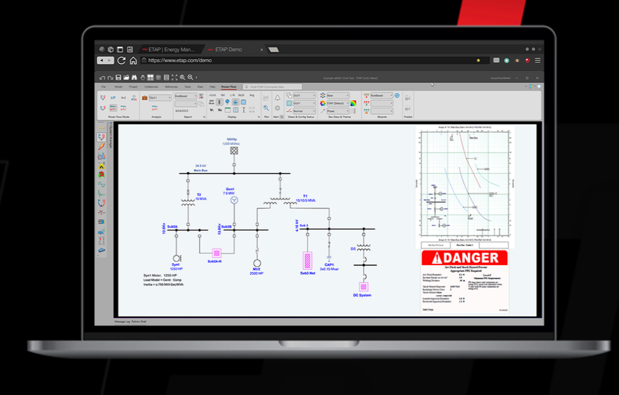Open the Tools ribbon tab

pos(187,87)
